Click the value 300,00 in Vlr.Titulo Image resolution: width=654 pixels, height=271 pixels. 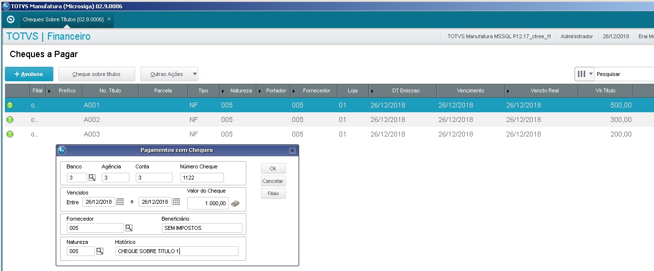click(621, 120)
